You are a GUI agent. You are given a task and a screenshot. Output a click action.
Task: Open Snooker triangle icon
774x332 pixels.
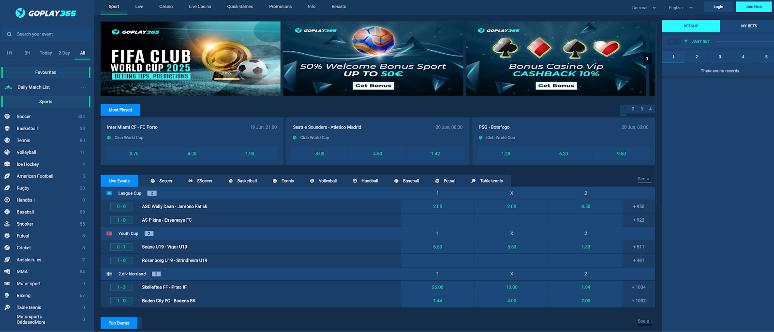[x=7, y=224]
